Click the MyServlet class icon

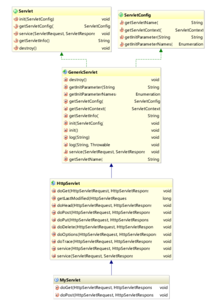point(56,280)
